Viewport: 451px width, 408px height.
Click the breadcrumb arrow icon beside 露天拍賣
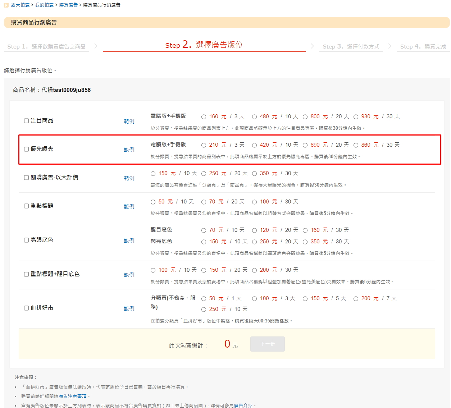[x=6, y=5]
